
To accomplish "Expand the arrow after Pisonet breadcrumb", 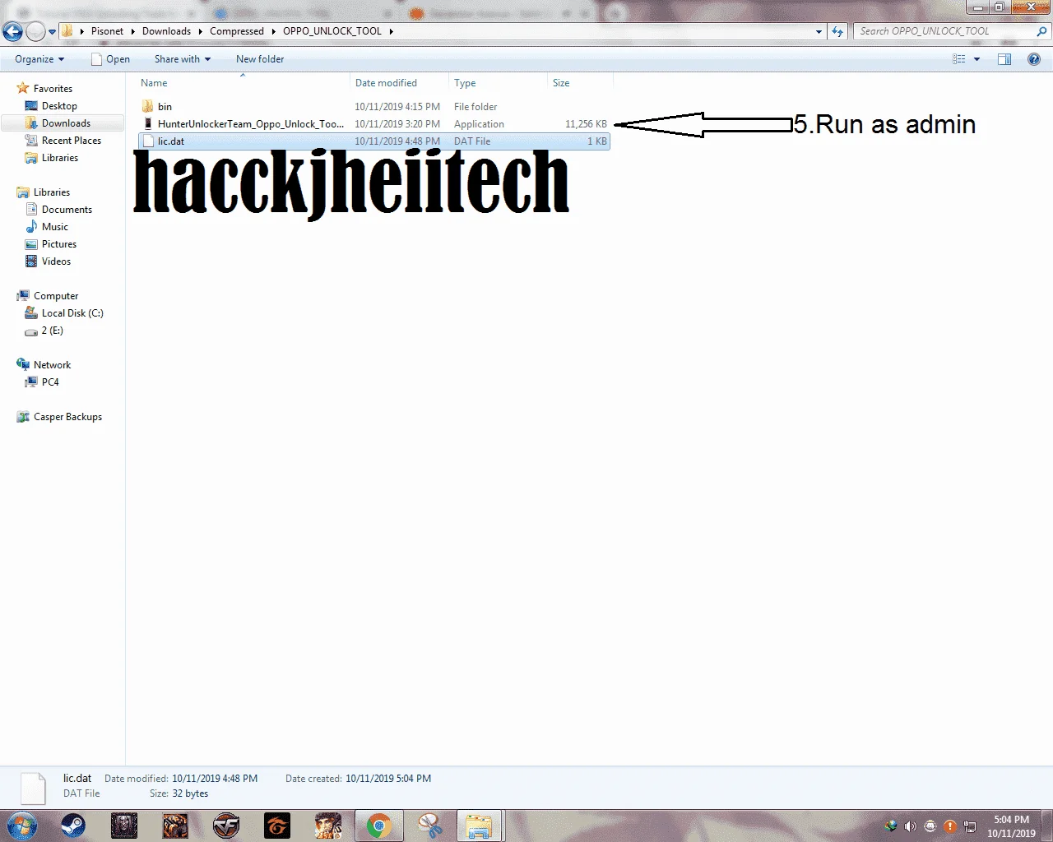I will pos(132,31).
